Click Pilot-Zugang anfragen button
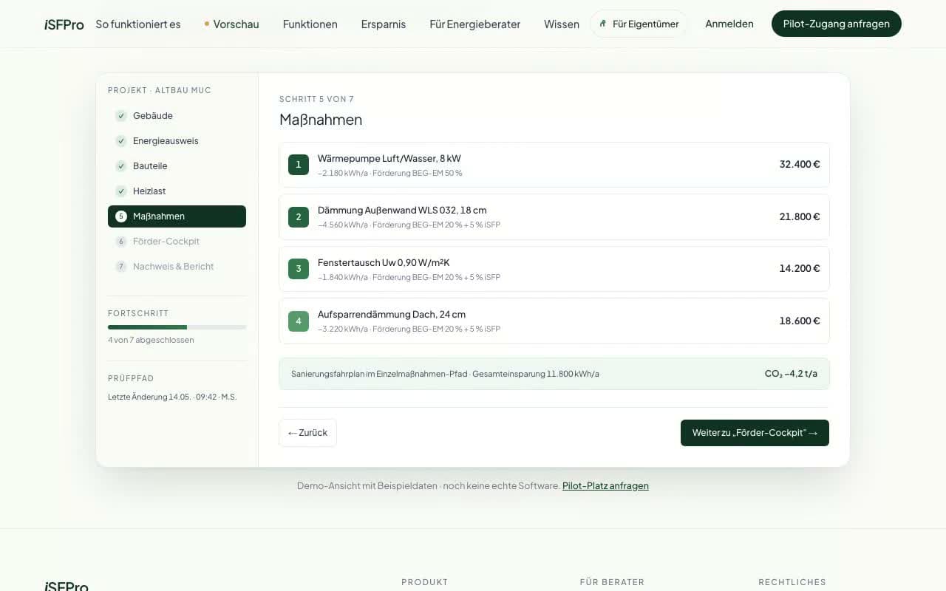 [x=837, y=24]
